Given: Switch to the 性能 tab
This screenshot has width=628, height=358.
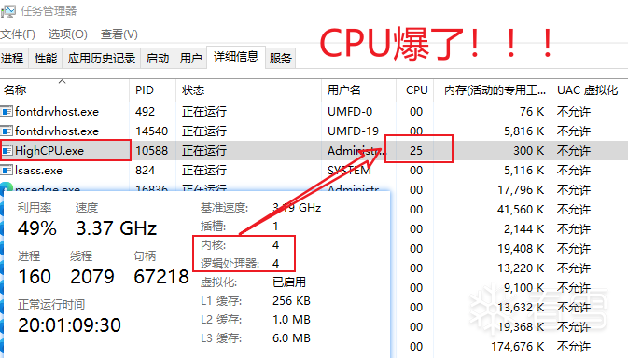Looking at the screenshot, I should [46, 59].
